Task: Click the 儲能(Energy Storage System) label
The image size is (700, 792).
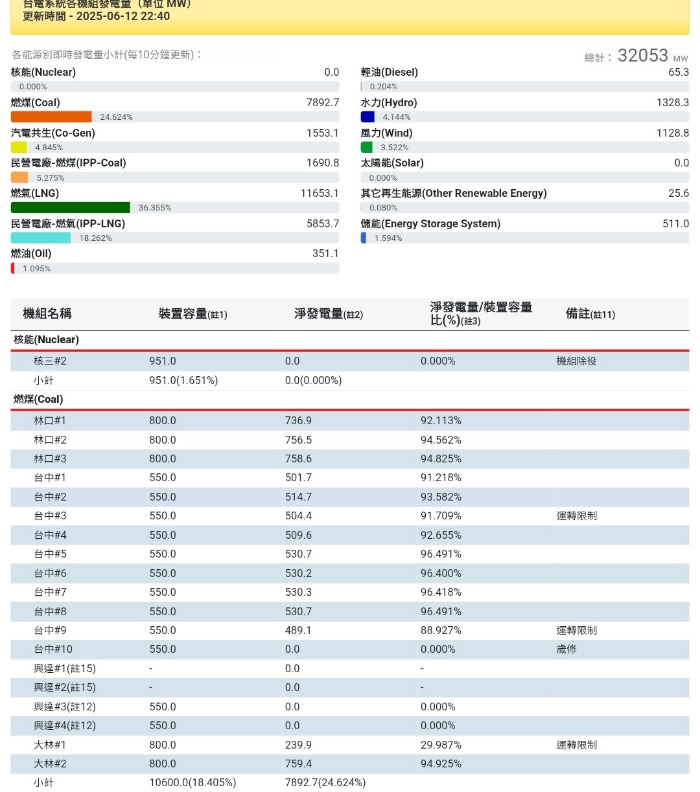Action: point(431,224)
